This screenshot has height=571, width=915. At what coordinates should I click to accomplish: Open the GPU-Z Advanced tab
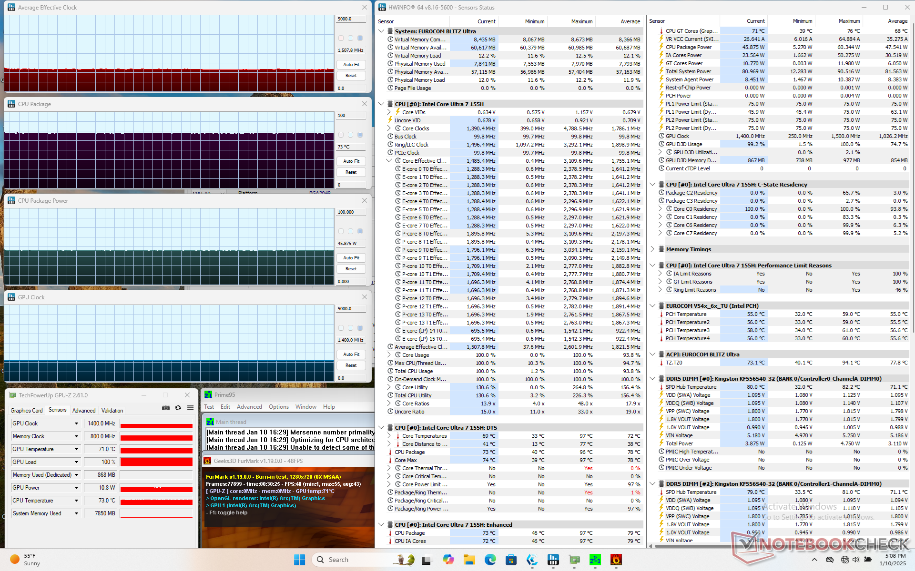tap(84, 411)
